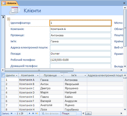
Task: Click cell Компанія F in datasheet
Action: tap(29, 101)
